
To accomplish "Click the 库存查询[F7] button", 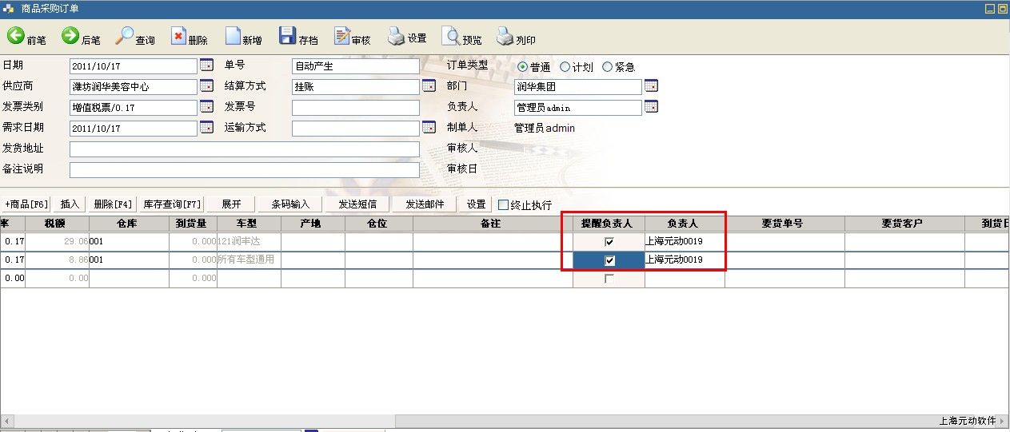I will click(172, 204).
